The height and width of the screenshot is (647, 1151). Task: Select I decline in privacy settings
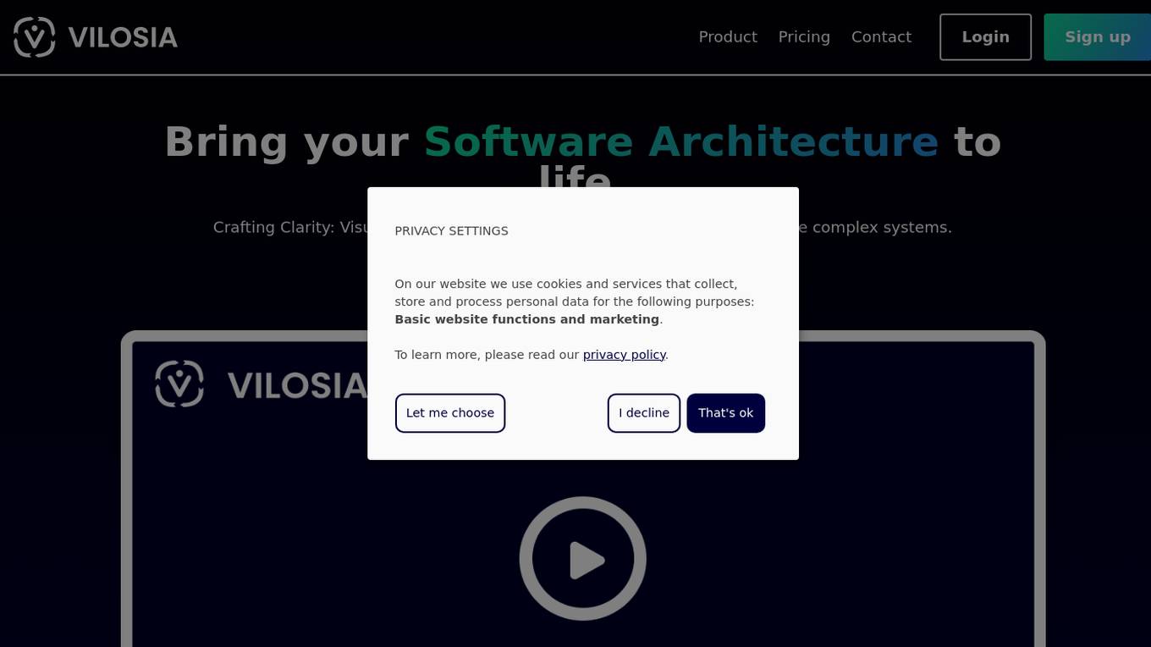coord(644,413)
